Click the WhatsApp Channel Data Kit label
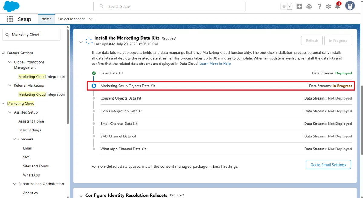This screenshot has width=363, height=198. 123,149
